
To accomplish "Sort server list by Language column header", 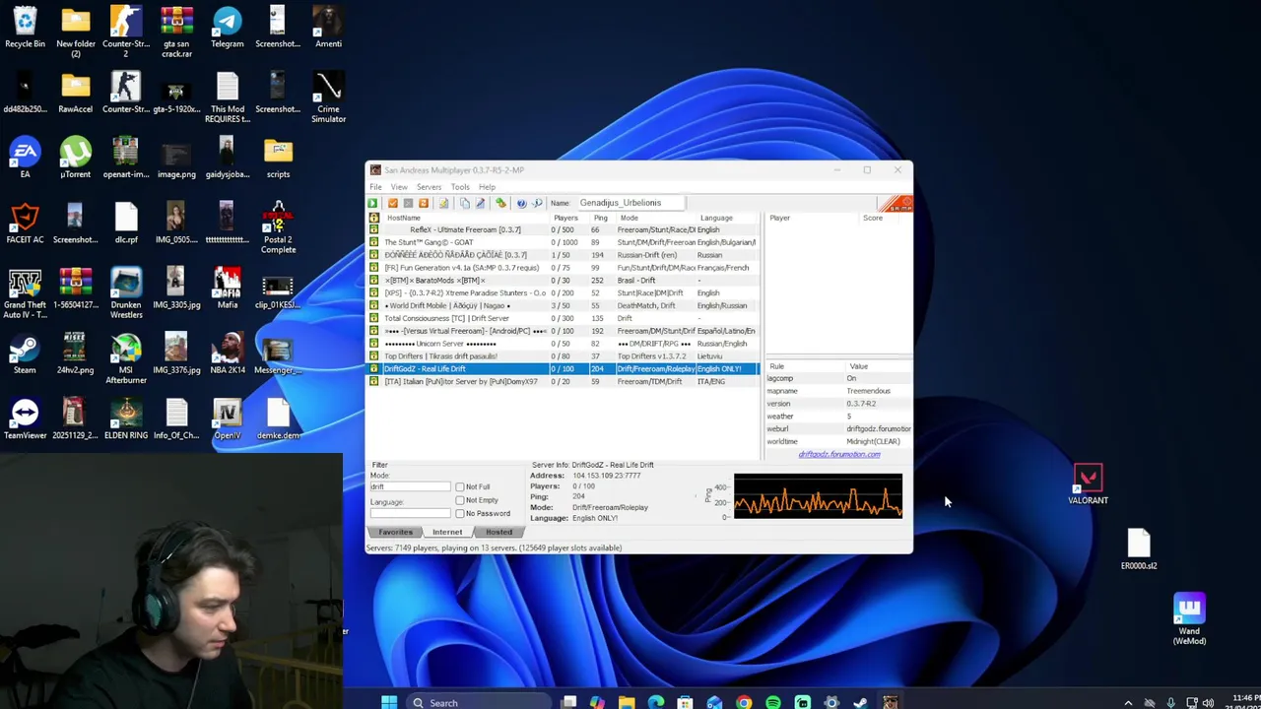I will click(x=727, y=218).
